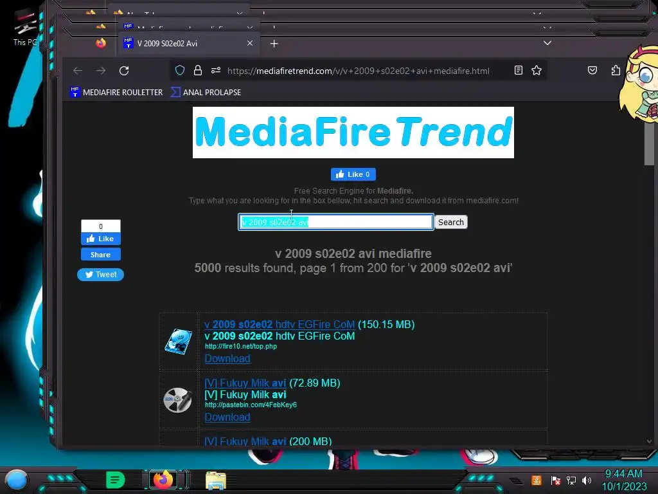Click the Tweet button
Viewport: 658px width, 494px height.
[x=101, y=274]
